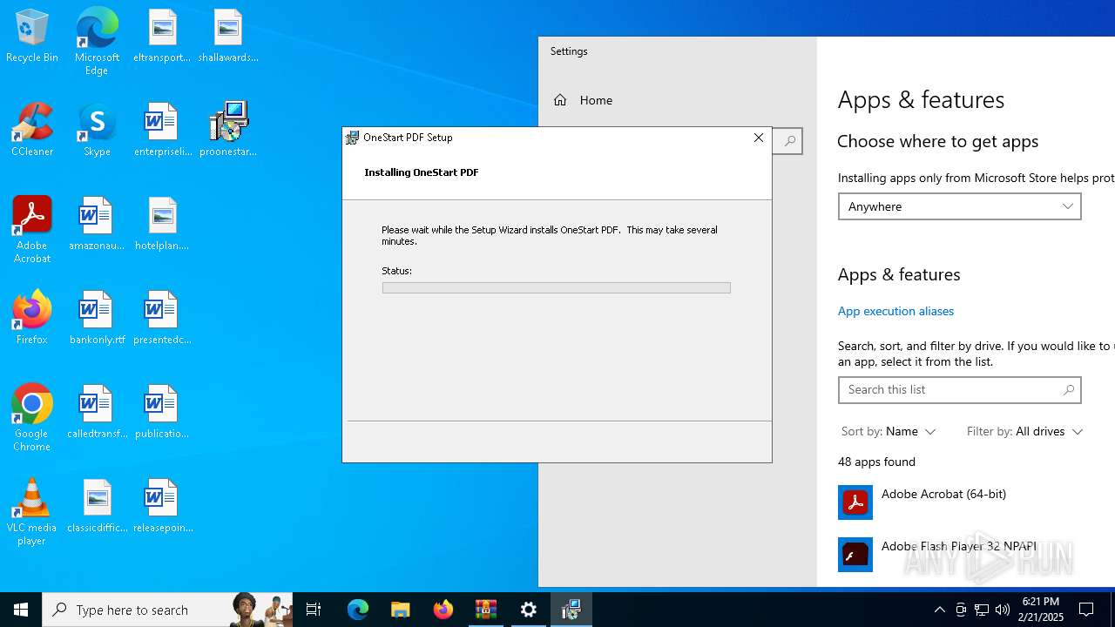Change the Sort by Name dropdown
This screenshot has height=627, width=1115.
888,431
